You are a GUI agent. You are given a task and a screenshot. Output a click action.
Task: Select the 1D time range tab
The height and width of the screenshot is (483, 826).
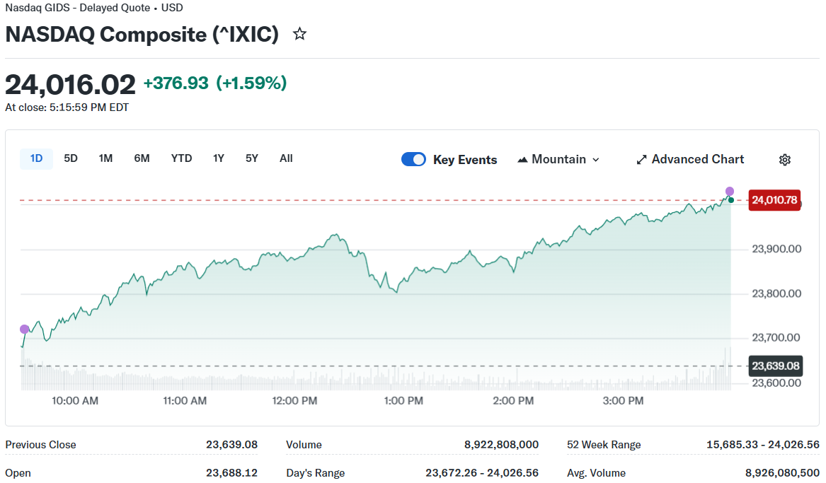pyautogui.click(x=36, y=158)
